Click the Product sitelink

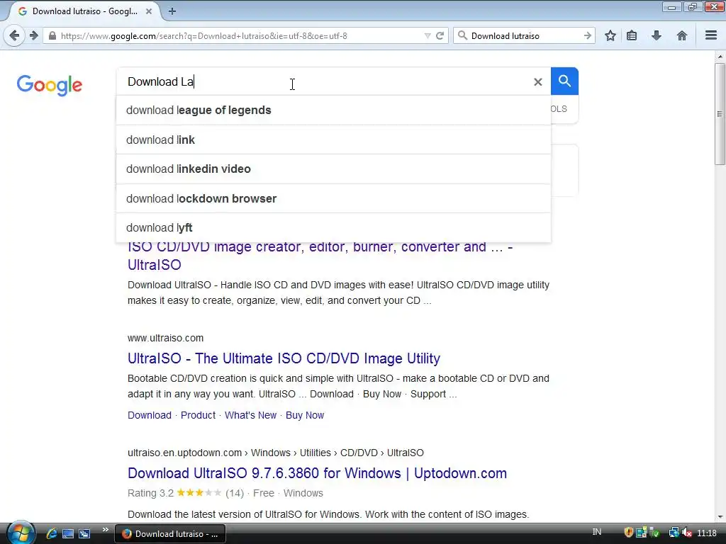coord(199,415)
